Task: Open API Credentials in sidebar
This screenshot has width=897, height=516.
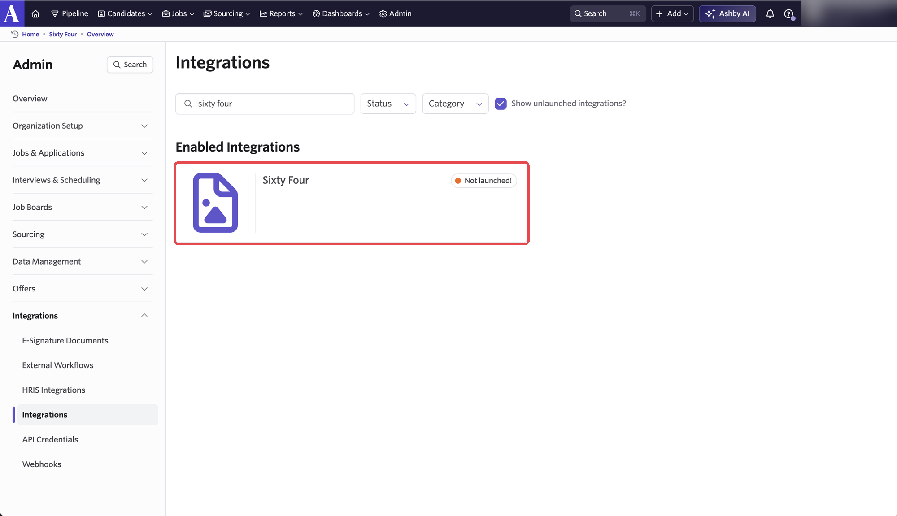Action: click(x=50, y=439)
